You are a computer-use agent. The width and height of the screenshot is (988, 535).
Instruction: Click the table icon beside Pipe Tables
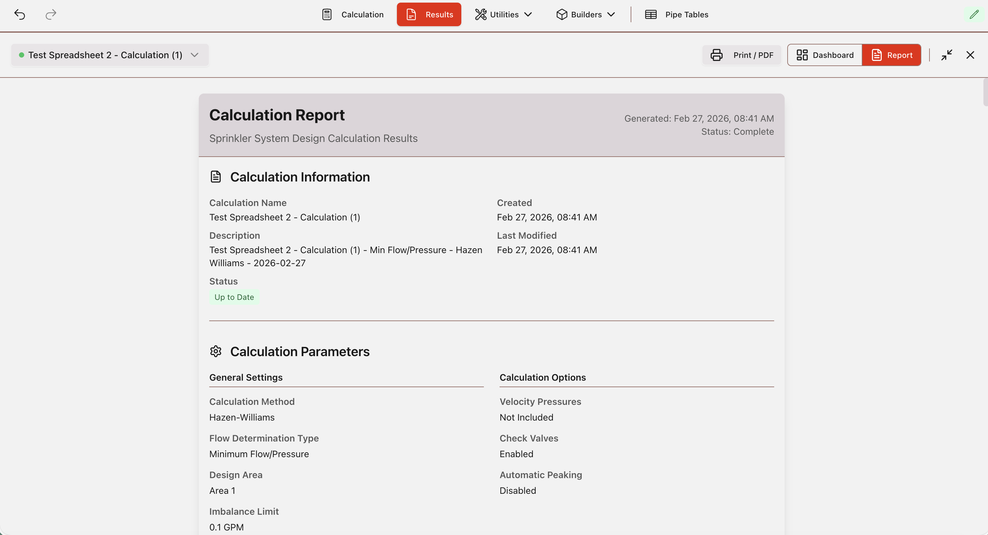click(651, 15)
